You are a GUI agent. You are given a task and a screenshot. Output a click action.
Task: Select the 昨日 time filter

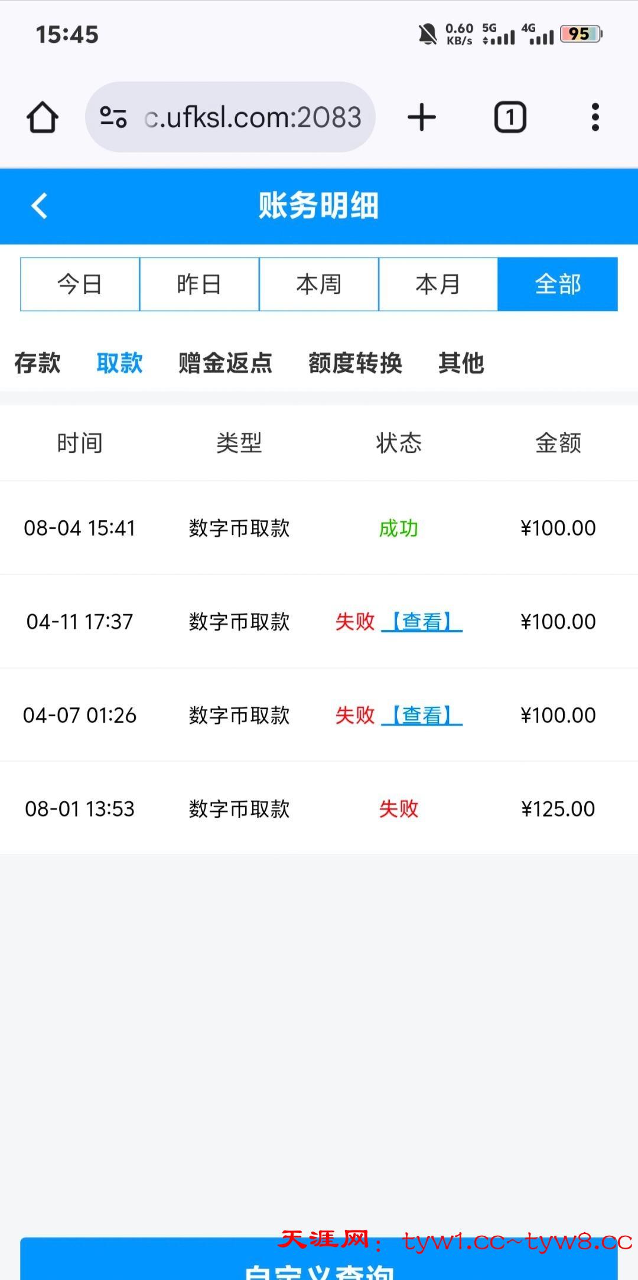pyautogui.click(x=199, y=284)
